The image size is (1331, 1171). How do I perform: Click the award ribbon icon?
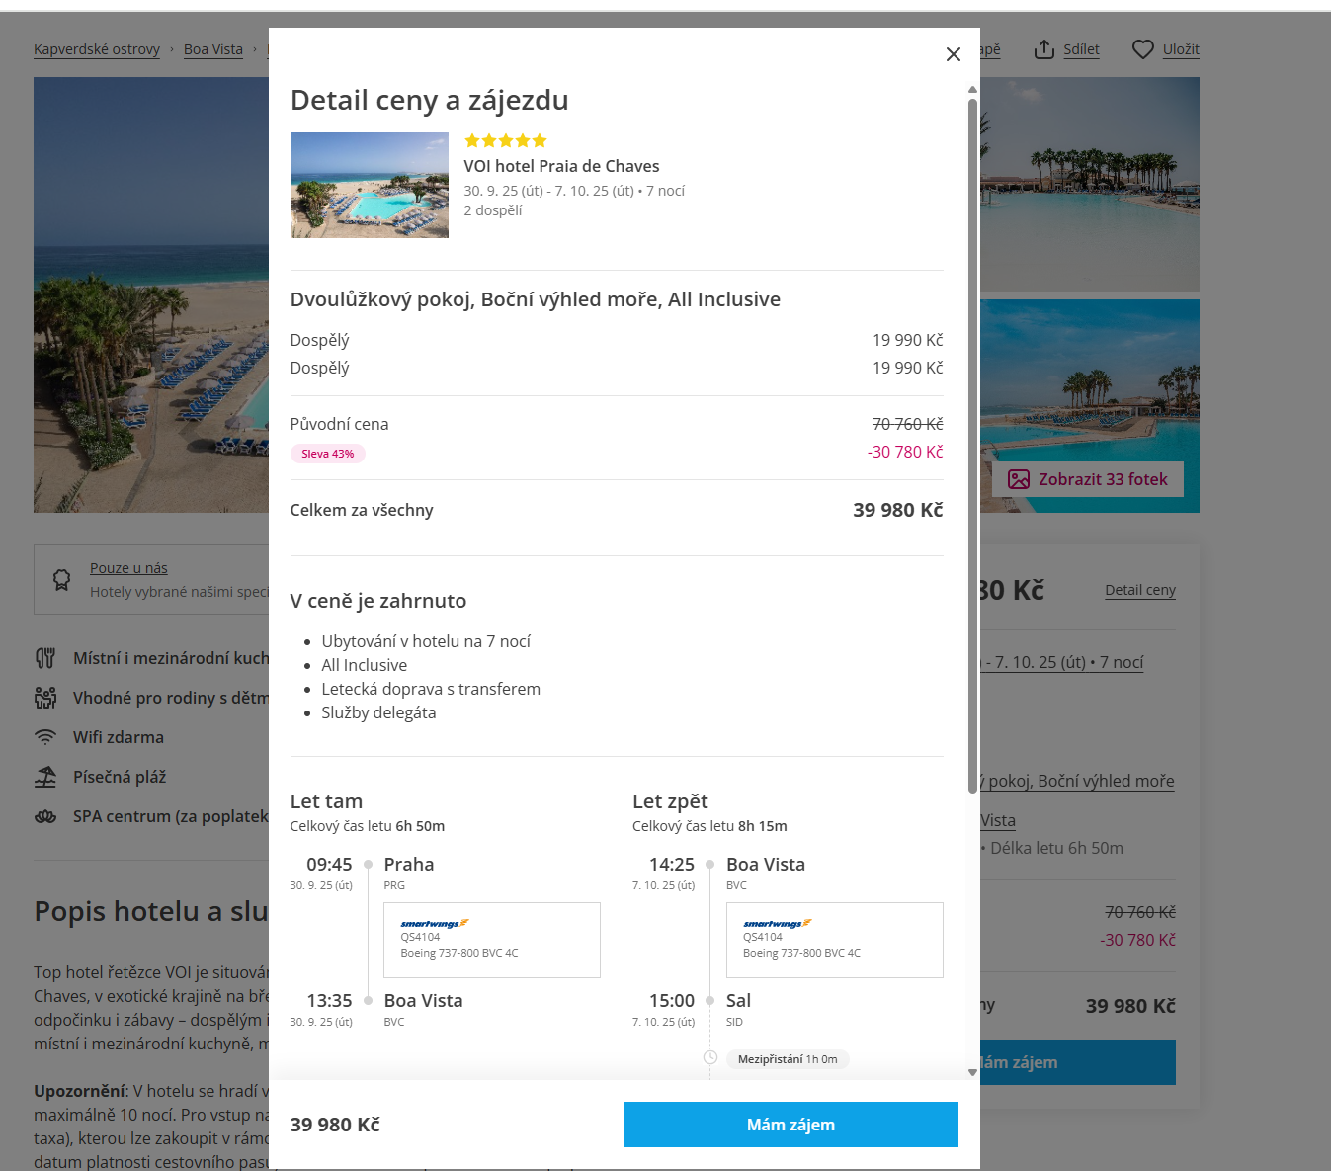[61, 580]
